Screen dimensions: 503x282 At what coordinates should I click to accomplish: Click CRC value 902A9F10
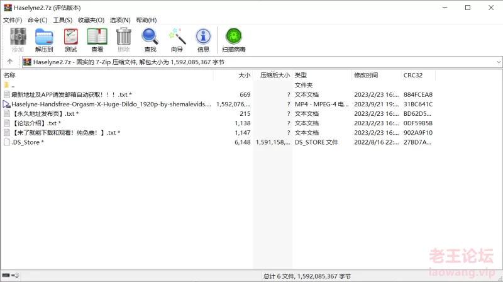418,133
